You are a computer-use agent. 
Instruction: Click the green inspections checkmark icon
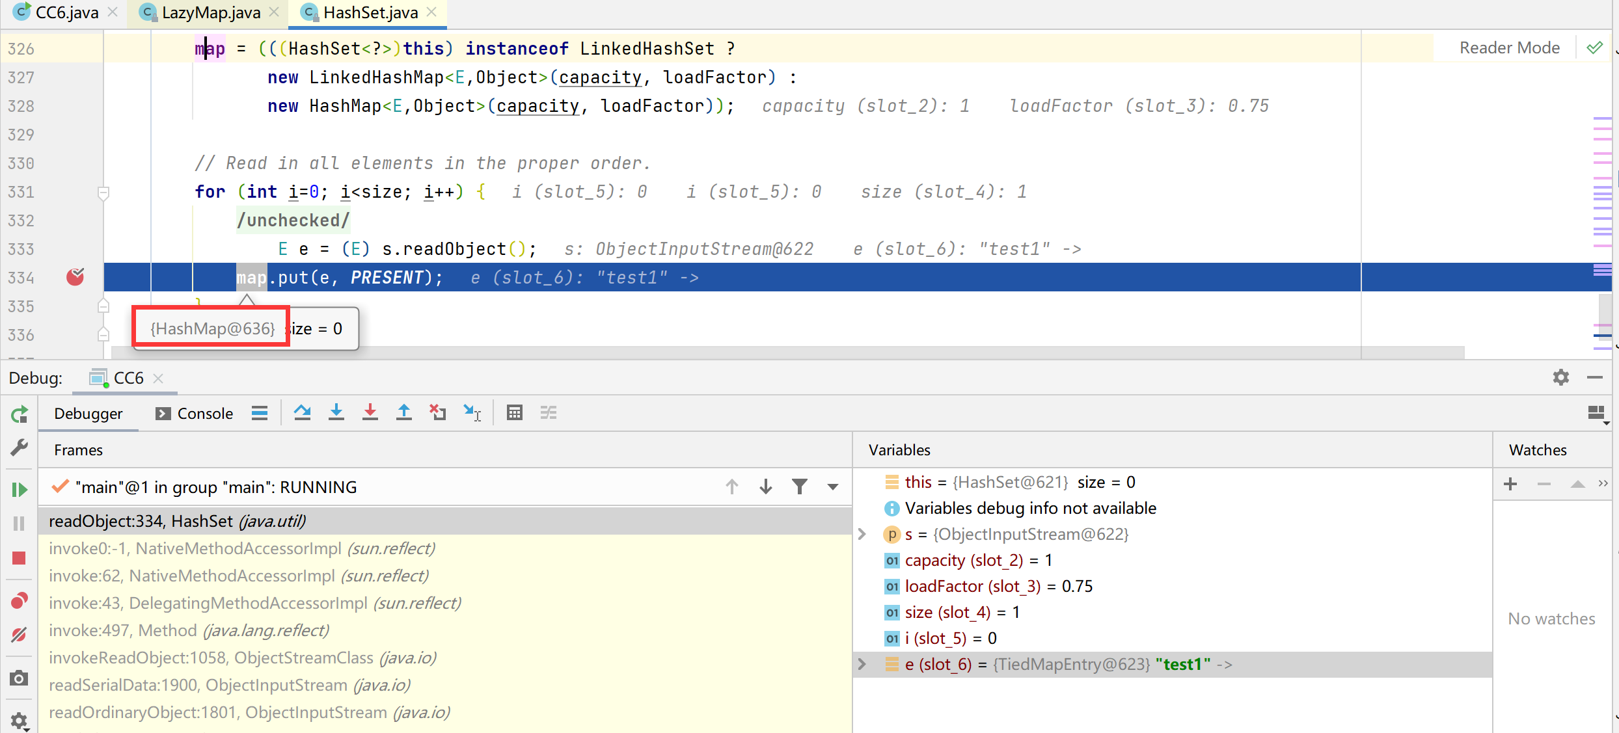coord(1594,48)
